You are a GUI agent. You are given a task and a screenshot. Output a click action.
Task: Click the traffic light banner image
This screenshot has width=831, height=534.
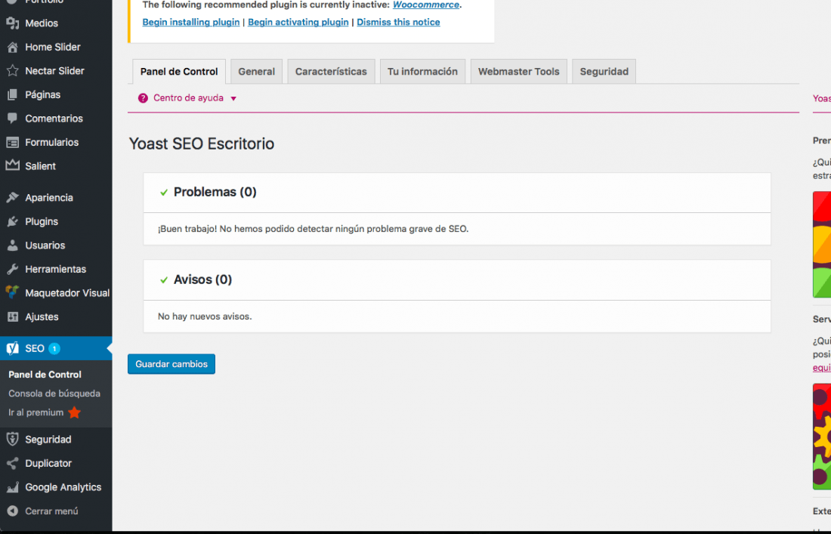pyautogui.click(x=822, y=244)
